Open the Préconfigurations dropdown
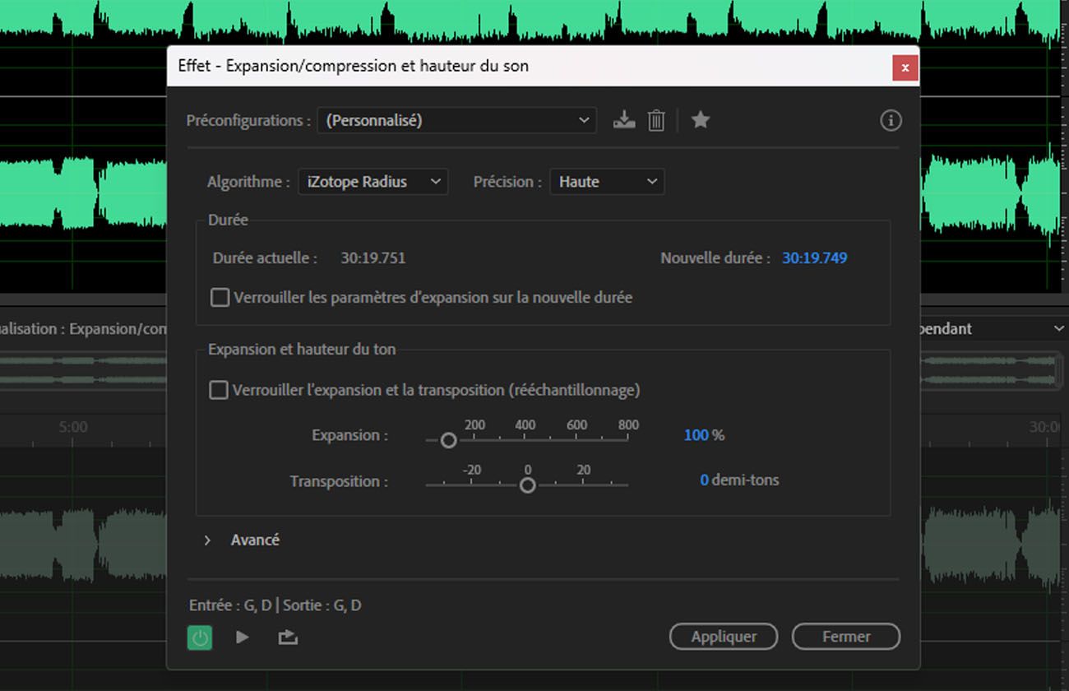The width and height of the screenshot is (1069, 691). point(457,120)
